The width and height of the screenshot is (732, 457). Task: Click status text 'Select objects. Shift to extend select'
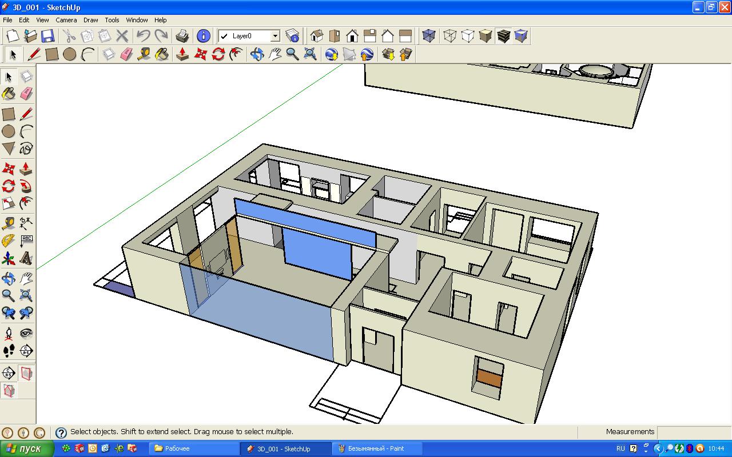[x=132, y=432]
